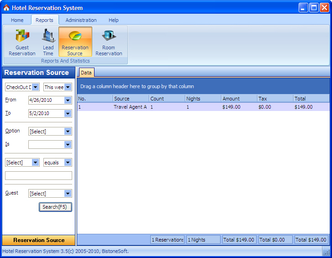
Task: Sort by the Total column header
Action: (x=311, y=99)
